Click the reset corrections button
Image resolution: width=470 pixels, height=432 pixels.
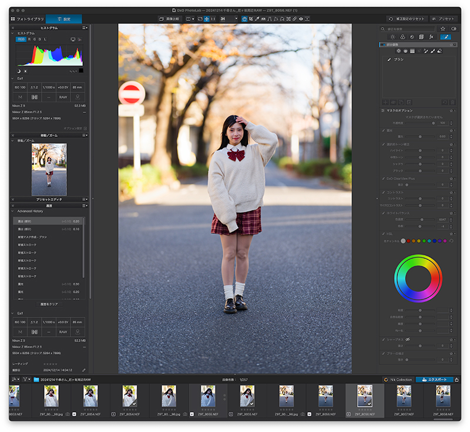pyautogui.click(x=407, y=19)
